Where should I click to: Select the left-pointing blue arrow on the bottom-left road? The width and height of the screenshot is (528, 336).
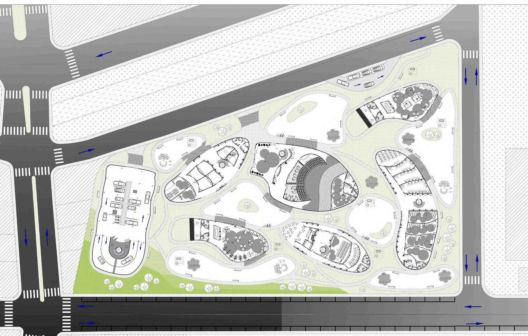click(x=86, y=306)
